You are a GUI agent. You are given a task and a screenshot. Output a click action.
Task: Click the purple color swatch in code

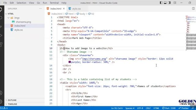[x=70, y=62]
